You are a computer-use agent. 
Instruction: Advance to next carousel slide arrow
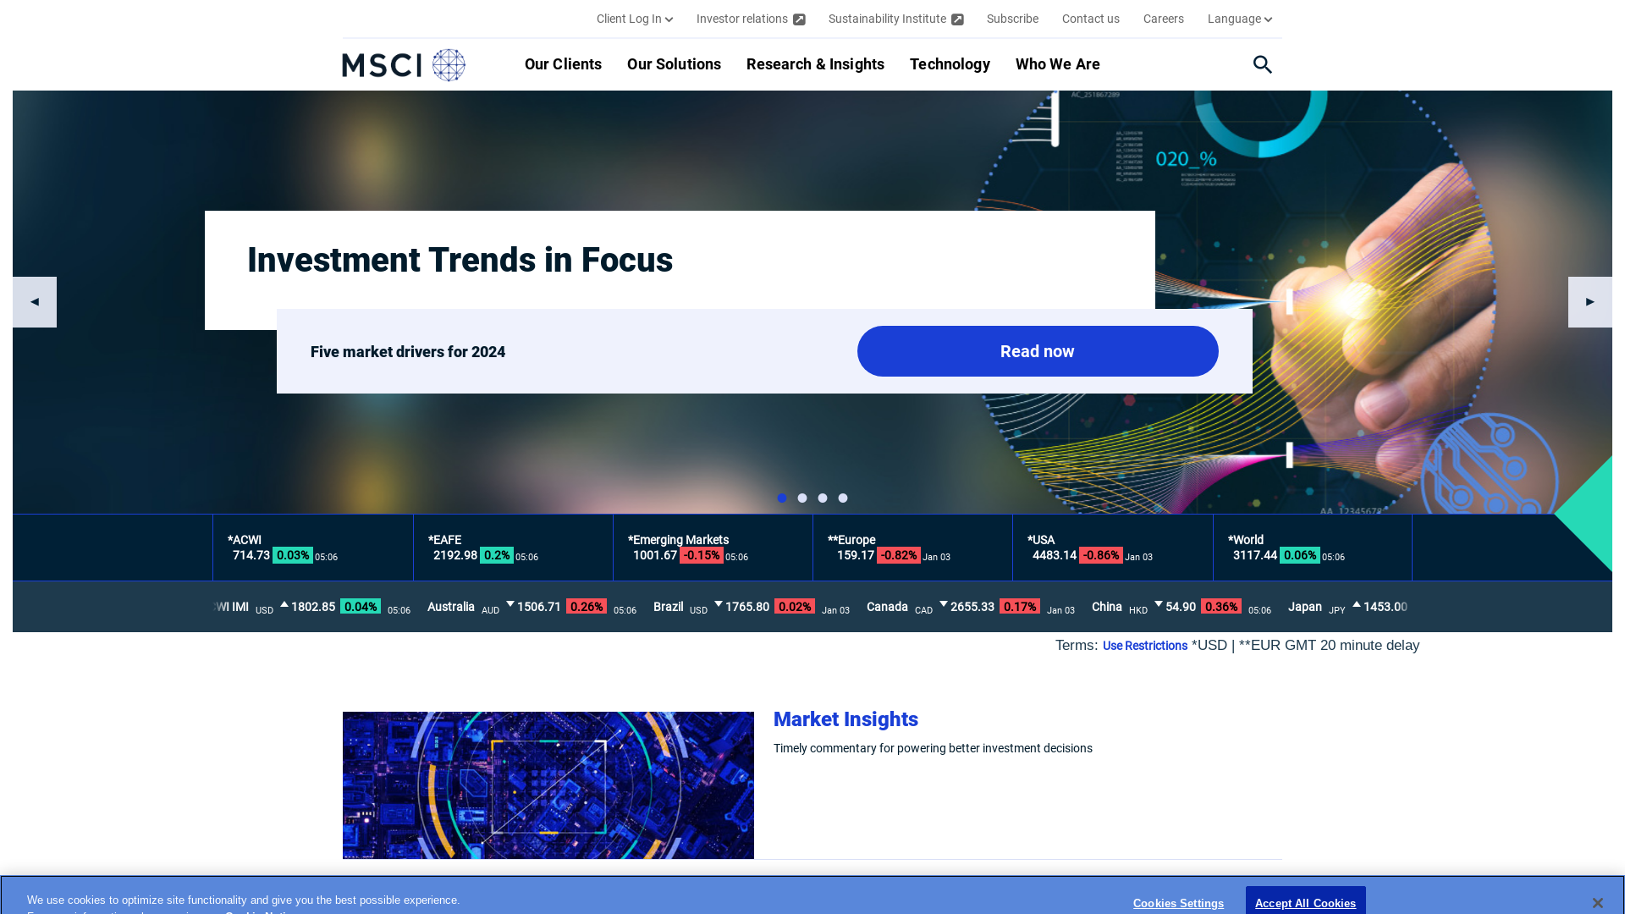(x=1589, y=302)
